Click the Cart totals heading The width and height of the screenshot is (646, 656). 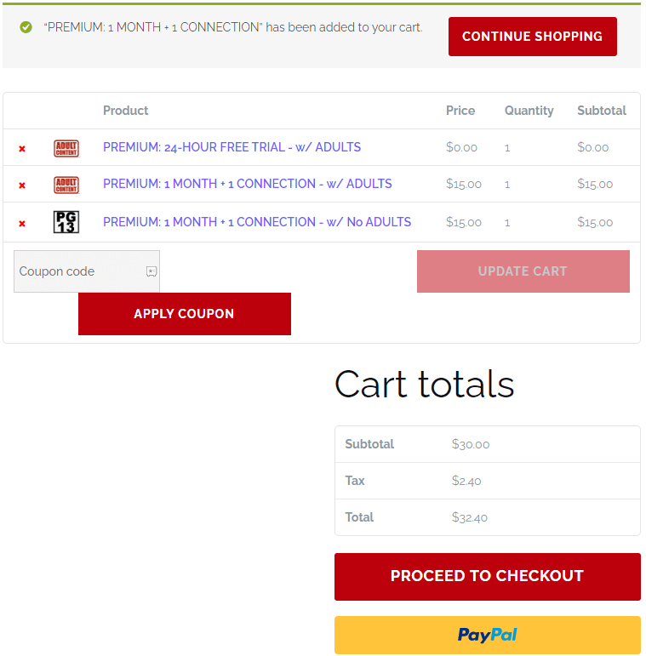coord(424,384)
